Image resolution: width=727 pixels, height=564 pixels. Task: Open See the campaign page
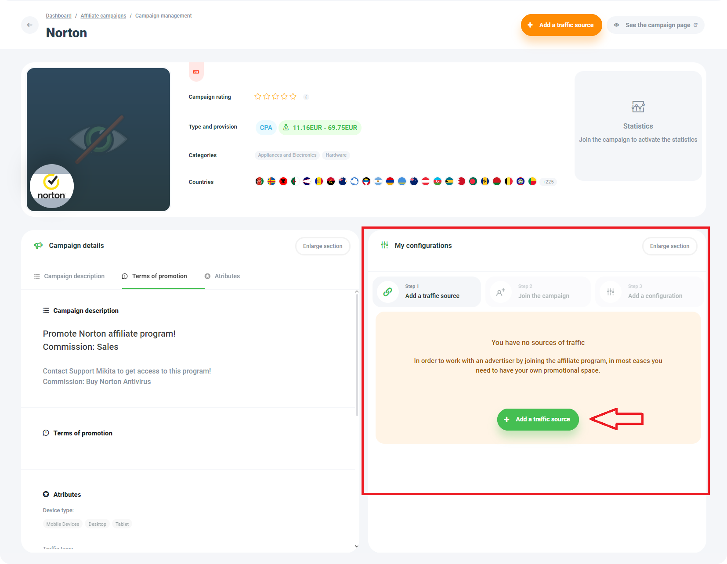(x=655, y=25)
